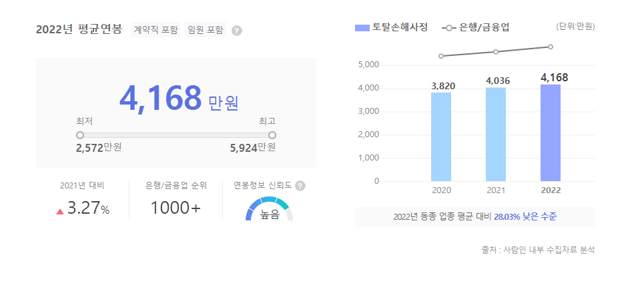
Task: Click the 5,924만원 maximum value
Action: 253,148
